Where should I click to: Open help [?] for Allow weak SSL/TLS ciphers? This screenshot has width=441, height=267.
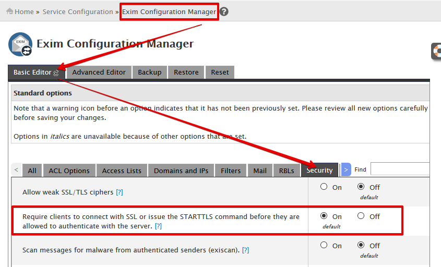coord(120,192)
